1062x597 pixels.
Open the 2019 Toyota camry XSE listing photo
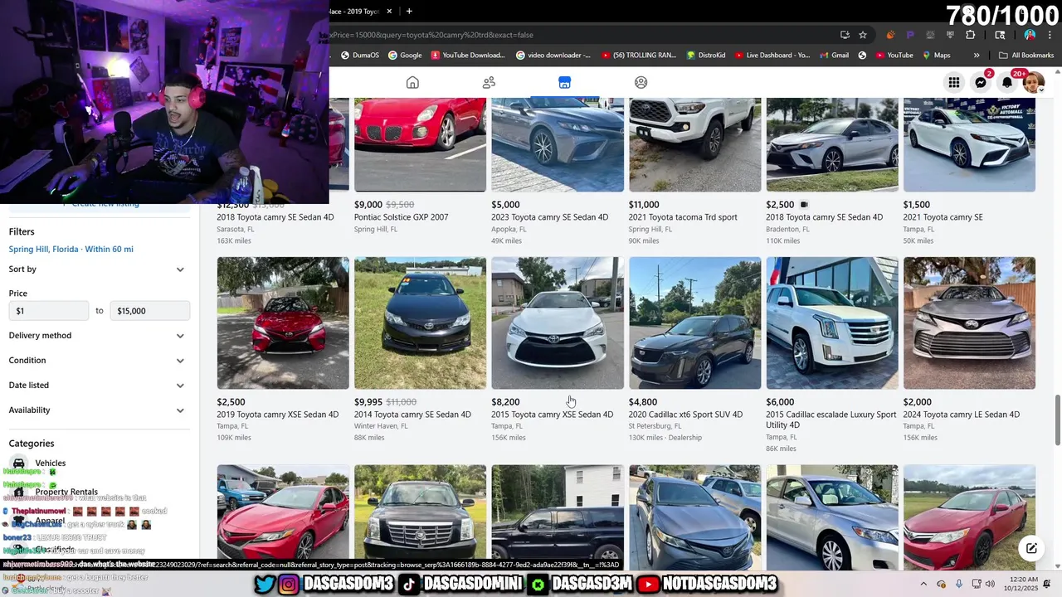283,323
